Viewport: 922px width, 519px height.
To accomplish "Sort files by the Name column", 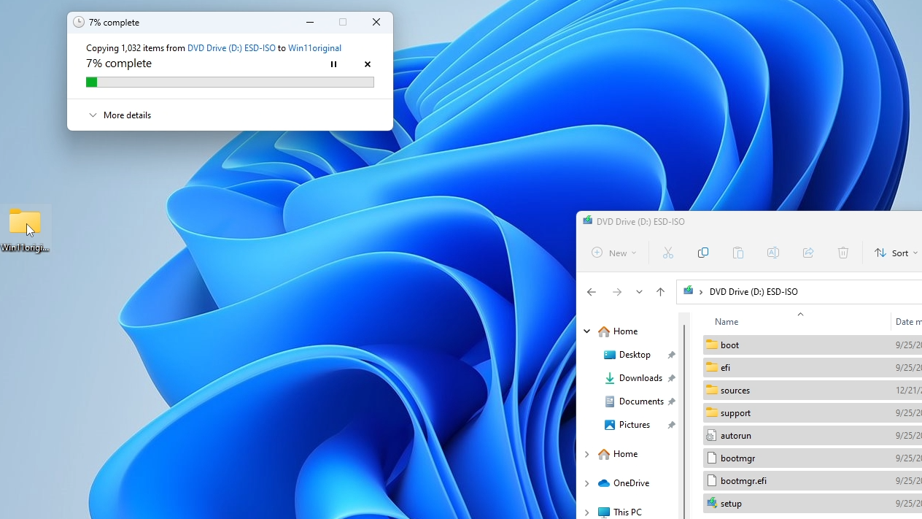I will [727, 321].
